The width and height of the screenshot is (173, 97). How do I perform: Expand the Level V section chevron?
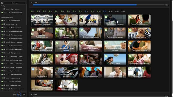[x=31, y=95]
